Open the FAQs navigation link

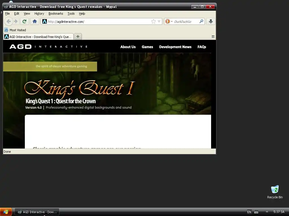click(202, 47)
